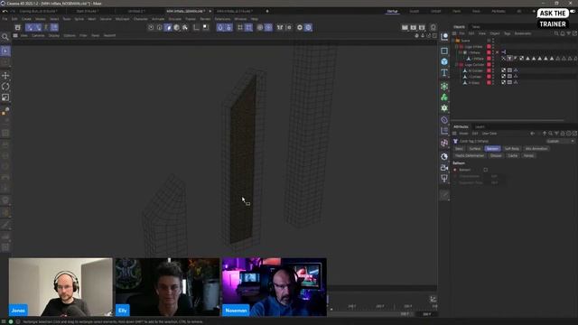Click the Cube primitive object icon

[x=444, y=61]
